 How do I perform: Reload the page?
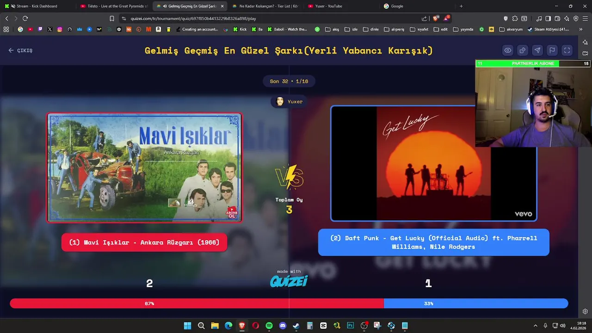click(x=25, y=18)
